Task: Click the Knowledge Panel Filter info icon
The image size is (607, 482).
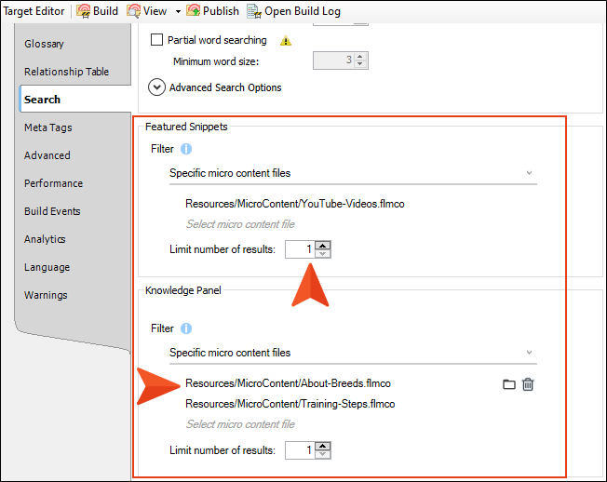Action: click(186, 328)
